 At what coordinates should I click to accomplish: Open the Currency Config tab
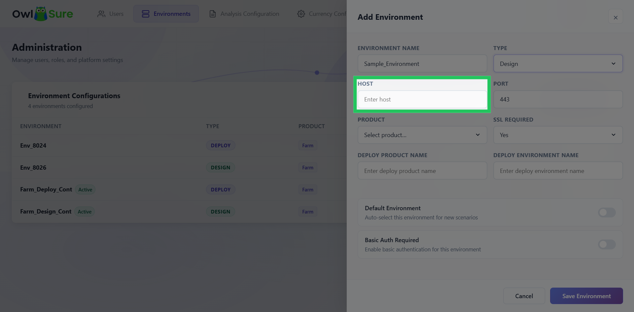(321, 14)
